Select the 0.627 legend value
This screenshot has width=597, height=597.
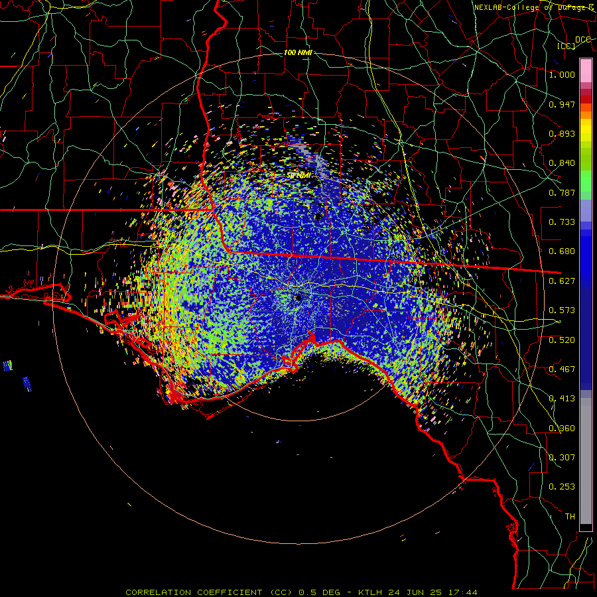click(562, 281)
